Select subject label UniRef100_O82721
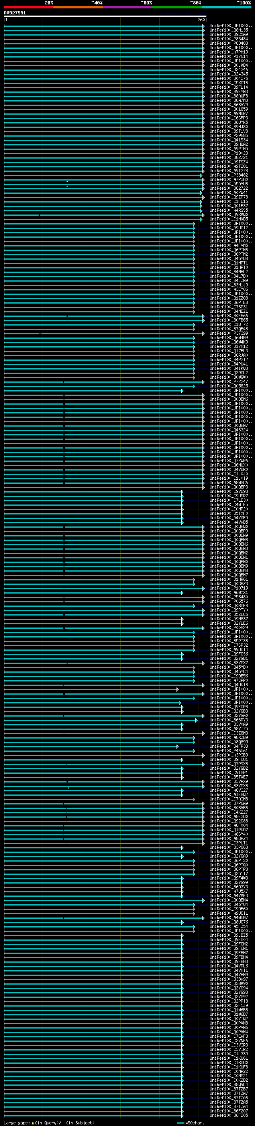Viewport: 255px width, 1126px height. 229,157
